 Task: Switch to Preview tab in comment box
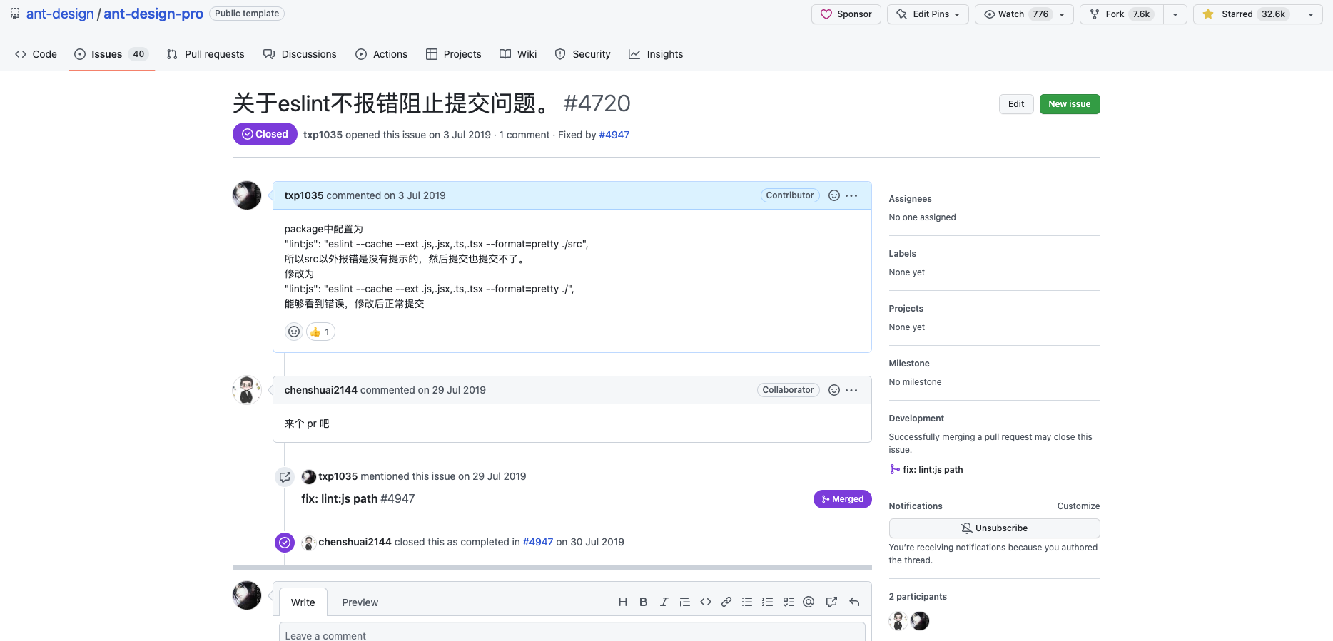pos(360,602)
